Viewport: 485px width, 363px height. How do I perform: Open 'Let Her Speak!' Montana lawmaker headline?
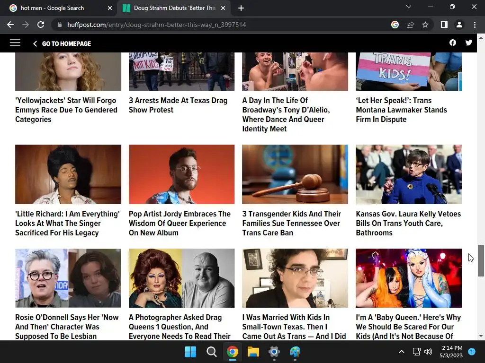pos(401,110)
